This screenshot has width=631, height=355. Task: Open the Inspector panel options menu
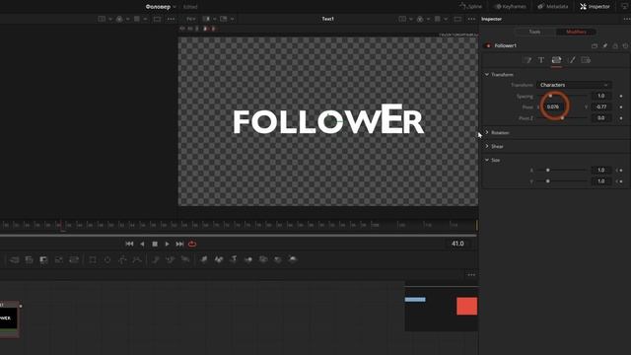(627, 19)
